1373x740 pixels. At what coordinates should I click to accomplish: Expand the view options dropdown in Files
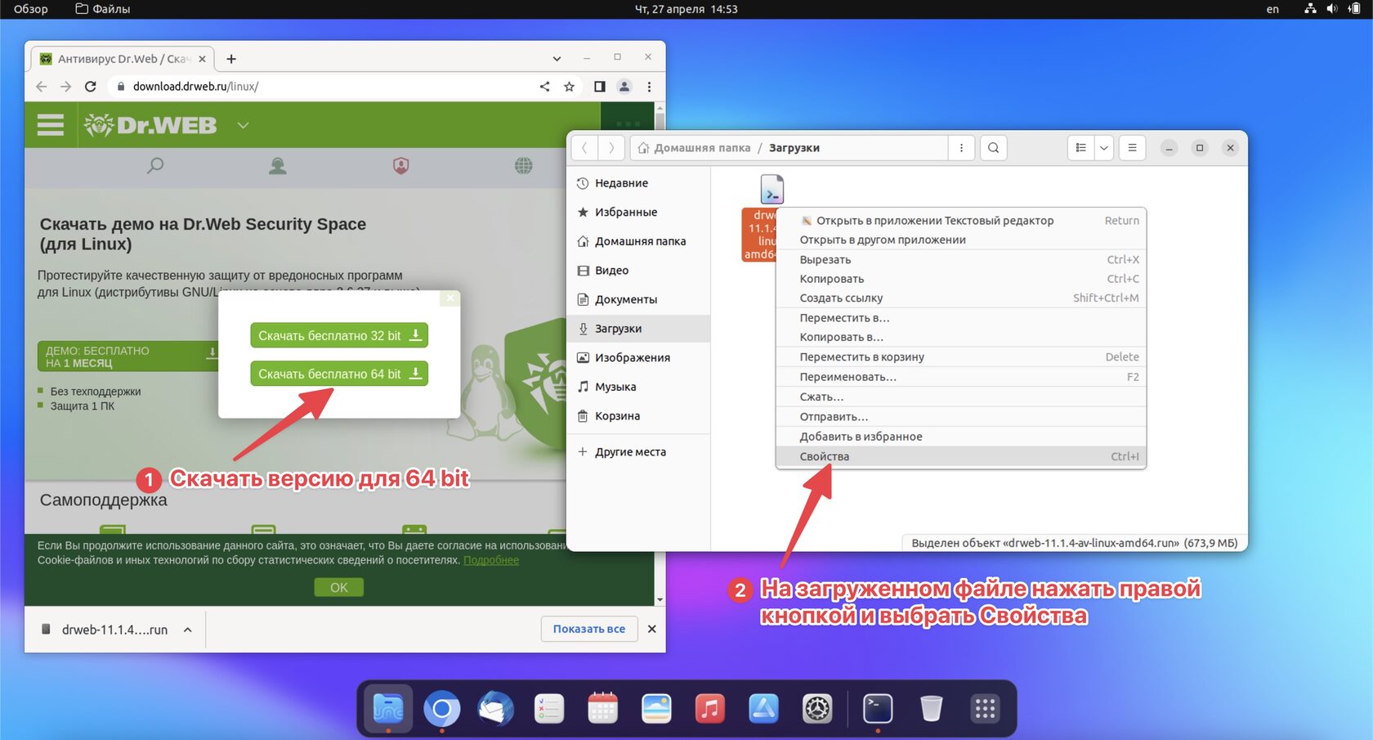(x=1104, y=148)
